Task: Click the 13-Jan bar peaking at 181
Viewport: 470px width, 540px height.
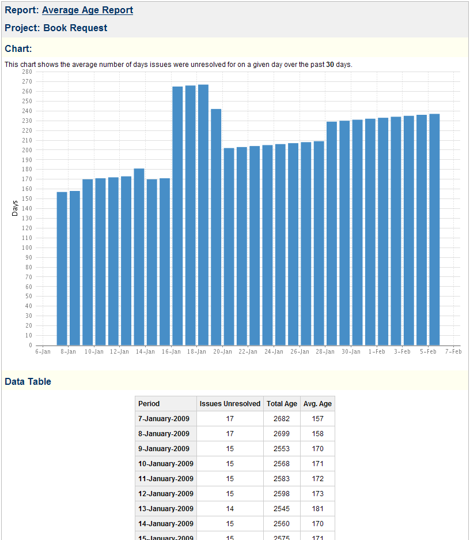Action: (x=139, y=257)
